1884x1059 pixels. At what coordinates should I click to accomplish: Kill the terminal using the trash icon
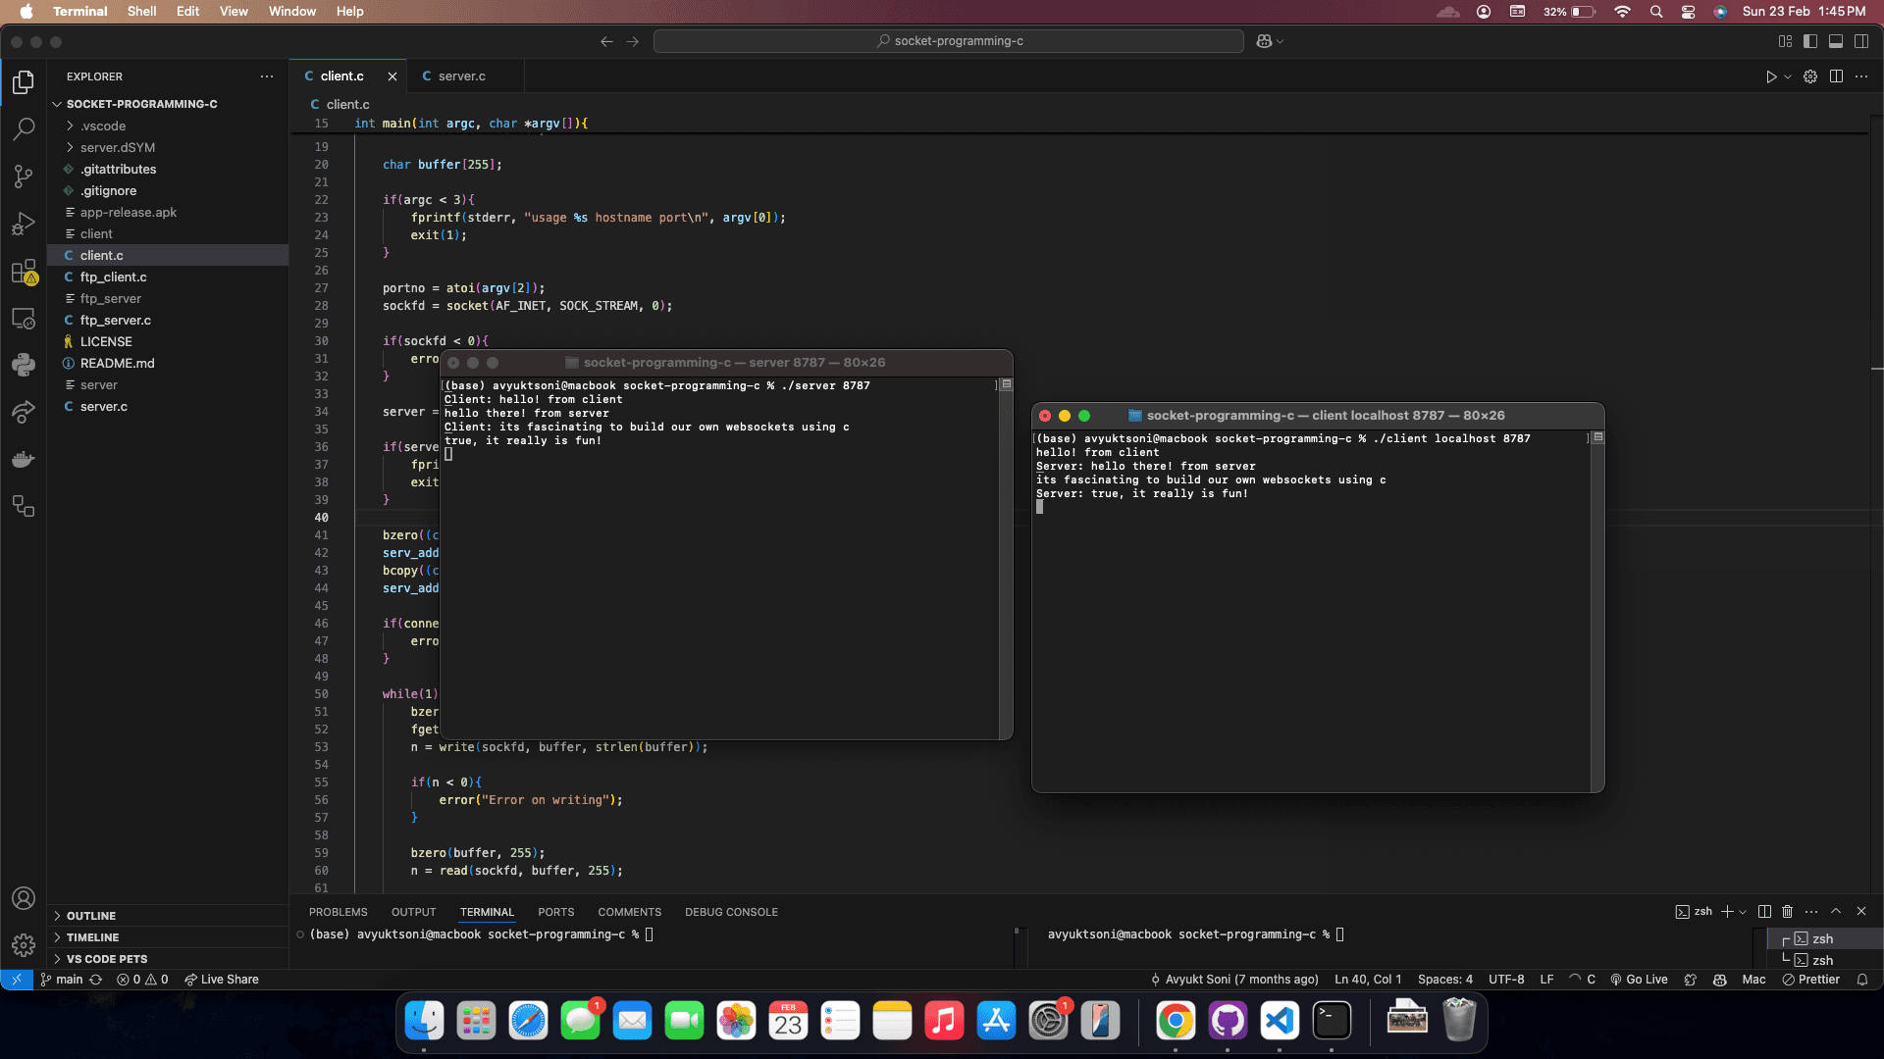pos(1786,911)
